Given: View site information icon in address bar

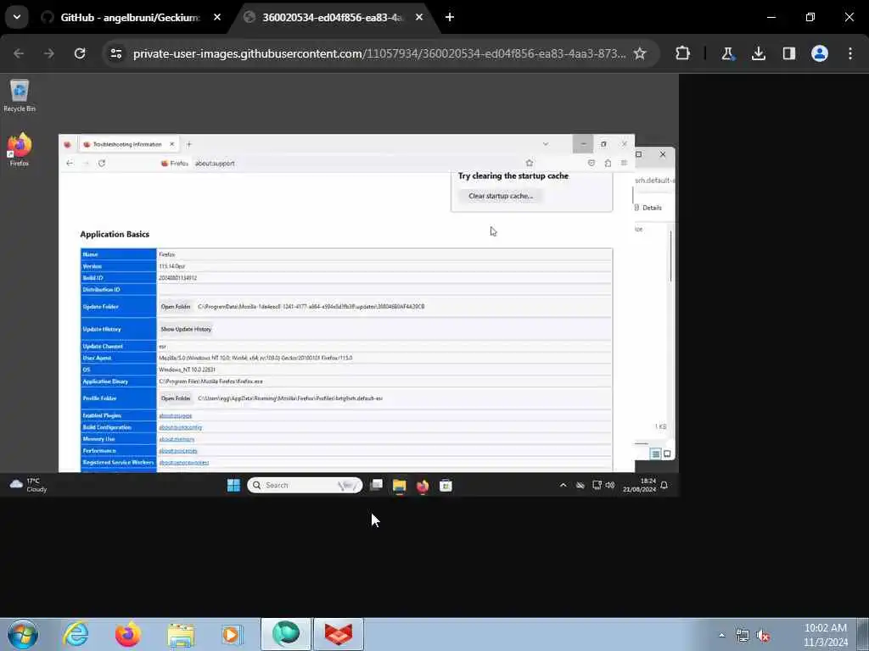Looking at the screenshot, I should (x=115, y=53).
